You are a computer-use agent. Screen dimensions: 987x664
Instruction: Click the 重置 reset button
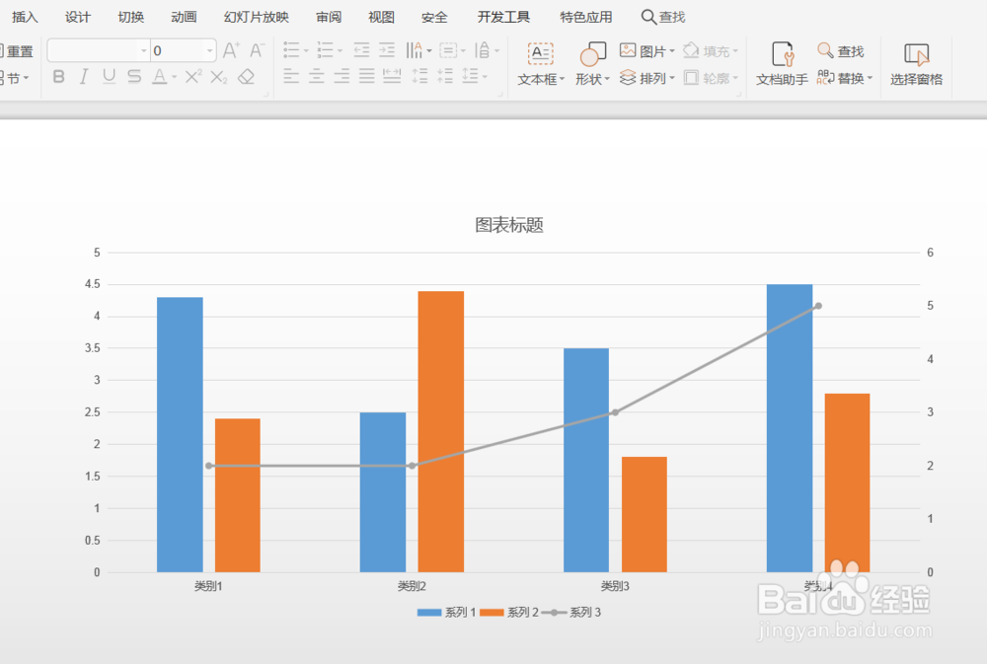pos(18,51)
